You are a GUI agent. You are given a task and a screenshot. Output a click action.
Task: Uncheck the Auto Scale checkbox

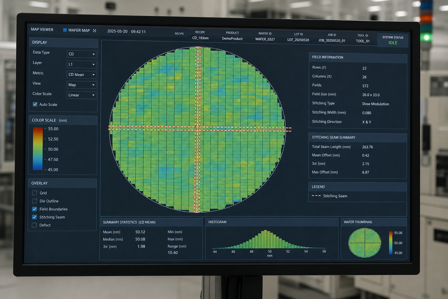[x=35, y=104]
